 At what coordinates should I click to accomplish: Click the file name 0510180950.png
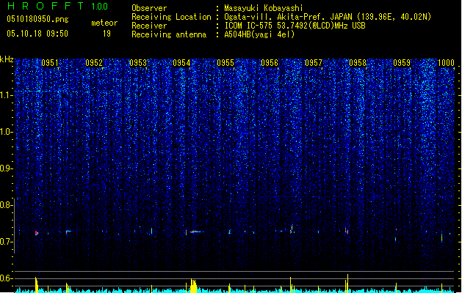tap(37, 19)
